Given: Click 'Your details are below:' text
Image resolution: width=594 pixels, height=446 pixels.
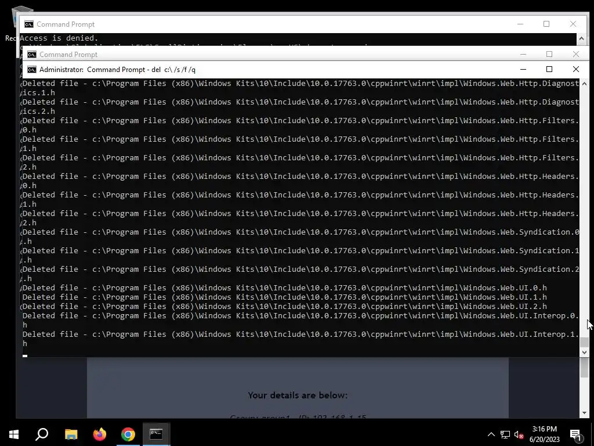Looking at the screenshot, I should pos(298,395).
